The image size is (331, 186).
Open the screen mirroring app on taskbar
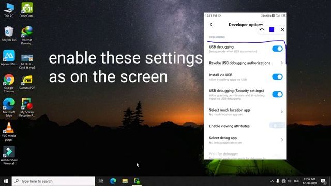point(137,181)
